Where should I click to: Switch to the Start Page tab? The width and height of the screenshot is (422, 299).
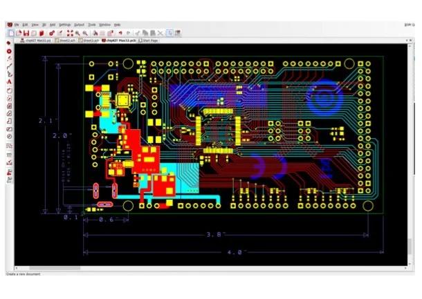click(x=148, y=41)
